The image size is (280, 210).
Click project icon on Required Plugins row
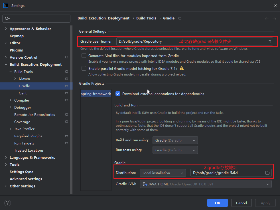pos(67,136)
